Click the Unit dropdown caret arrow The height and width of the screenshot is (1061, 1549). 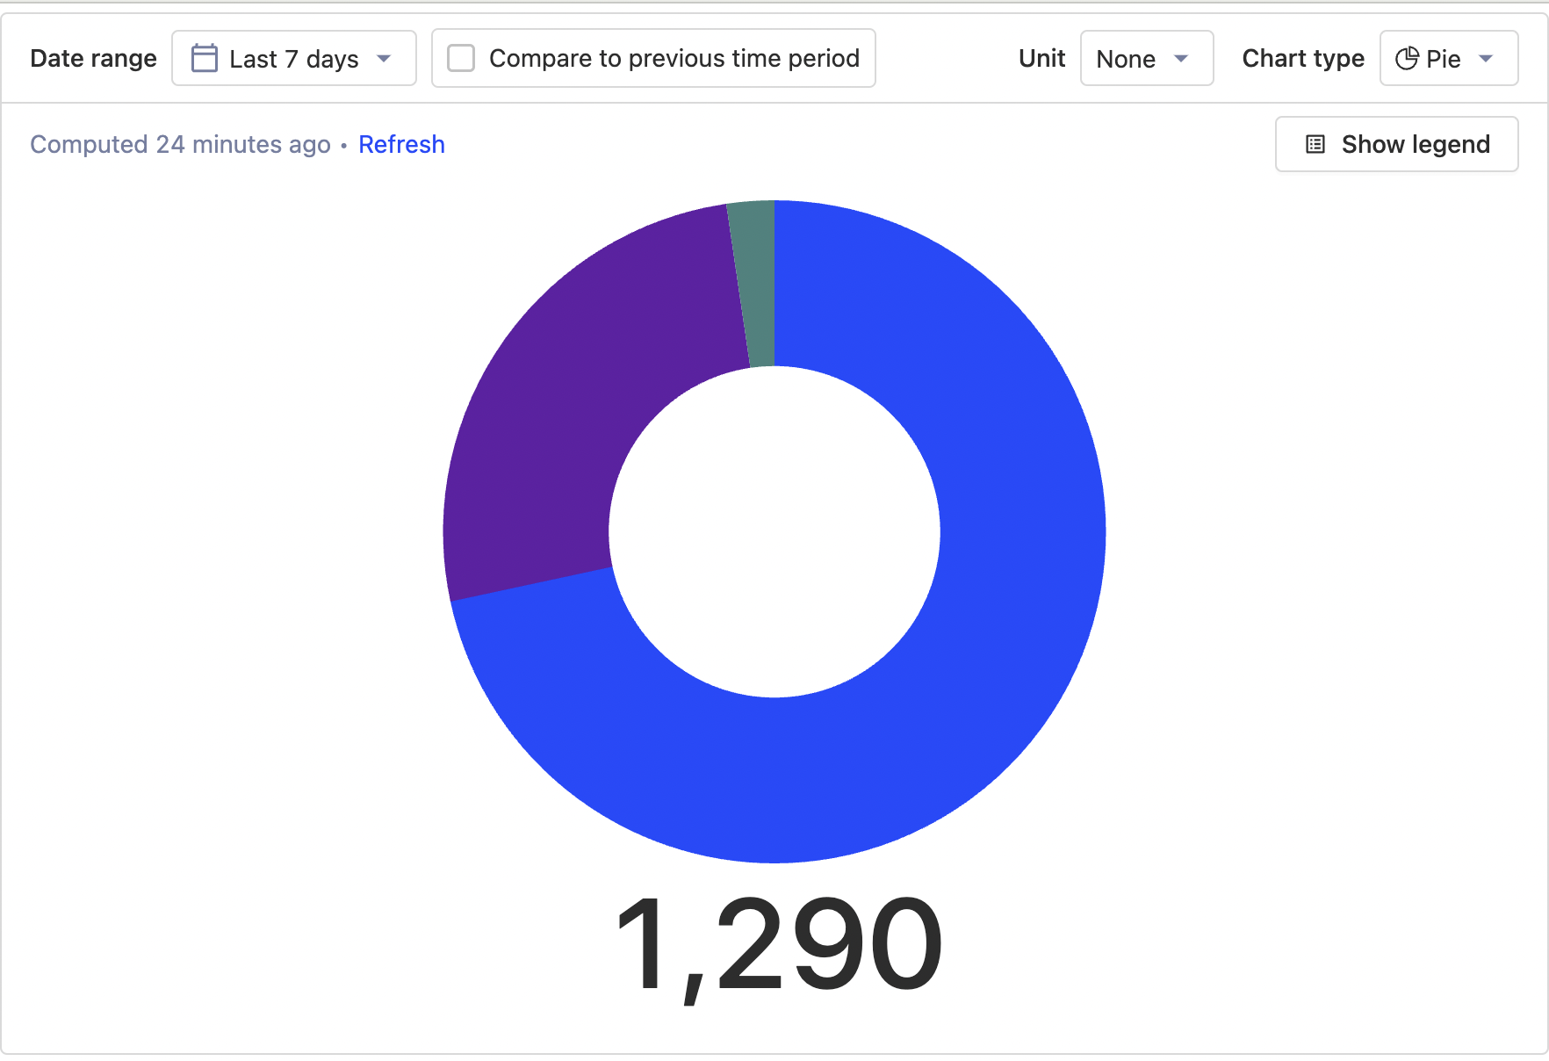[x=1181, y=59]
